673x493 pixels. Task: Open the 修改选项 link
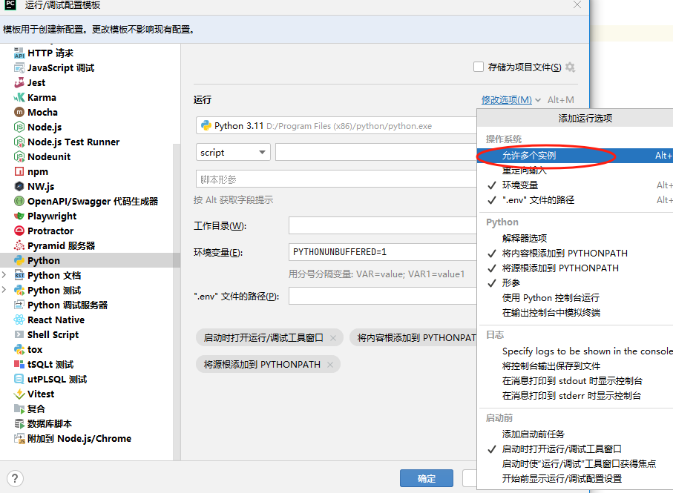[x=506, y=100]
